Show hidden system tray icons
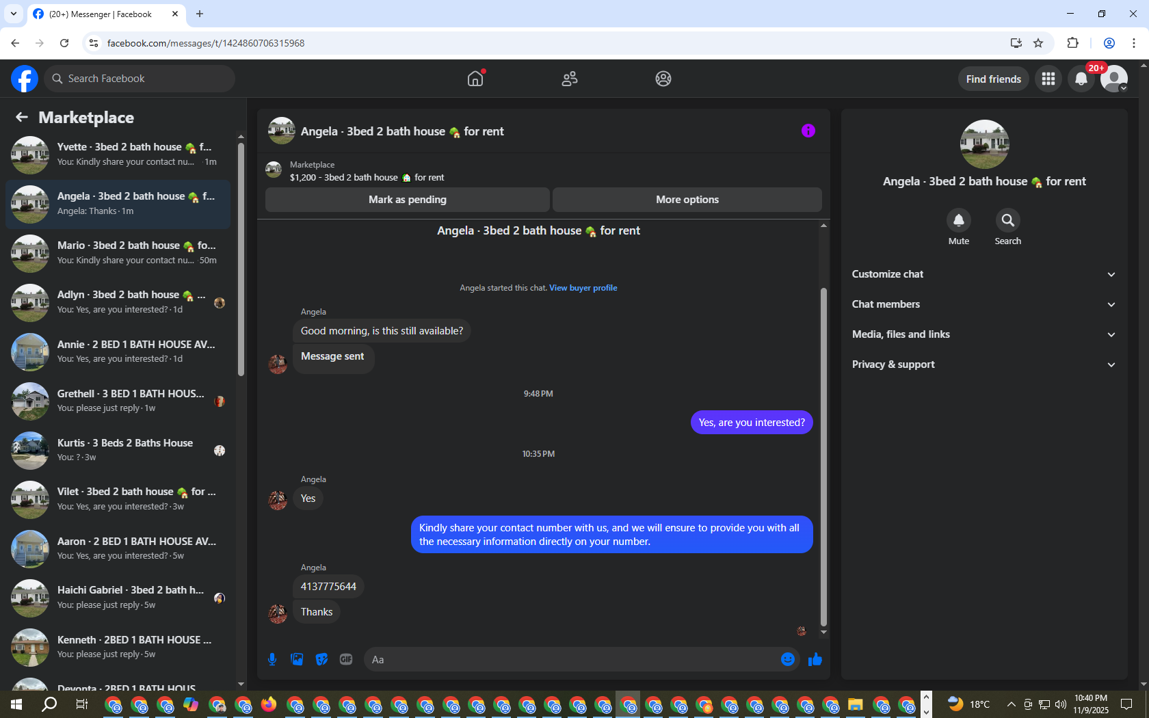Viewport: 1149px width, 718px height. 1011,704
